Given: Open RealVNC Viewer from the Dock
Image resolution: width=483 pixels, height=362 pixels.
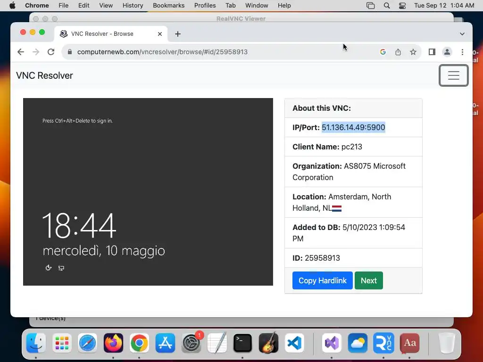Looking at the screenshot, I should (383, 343).
